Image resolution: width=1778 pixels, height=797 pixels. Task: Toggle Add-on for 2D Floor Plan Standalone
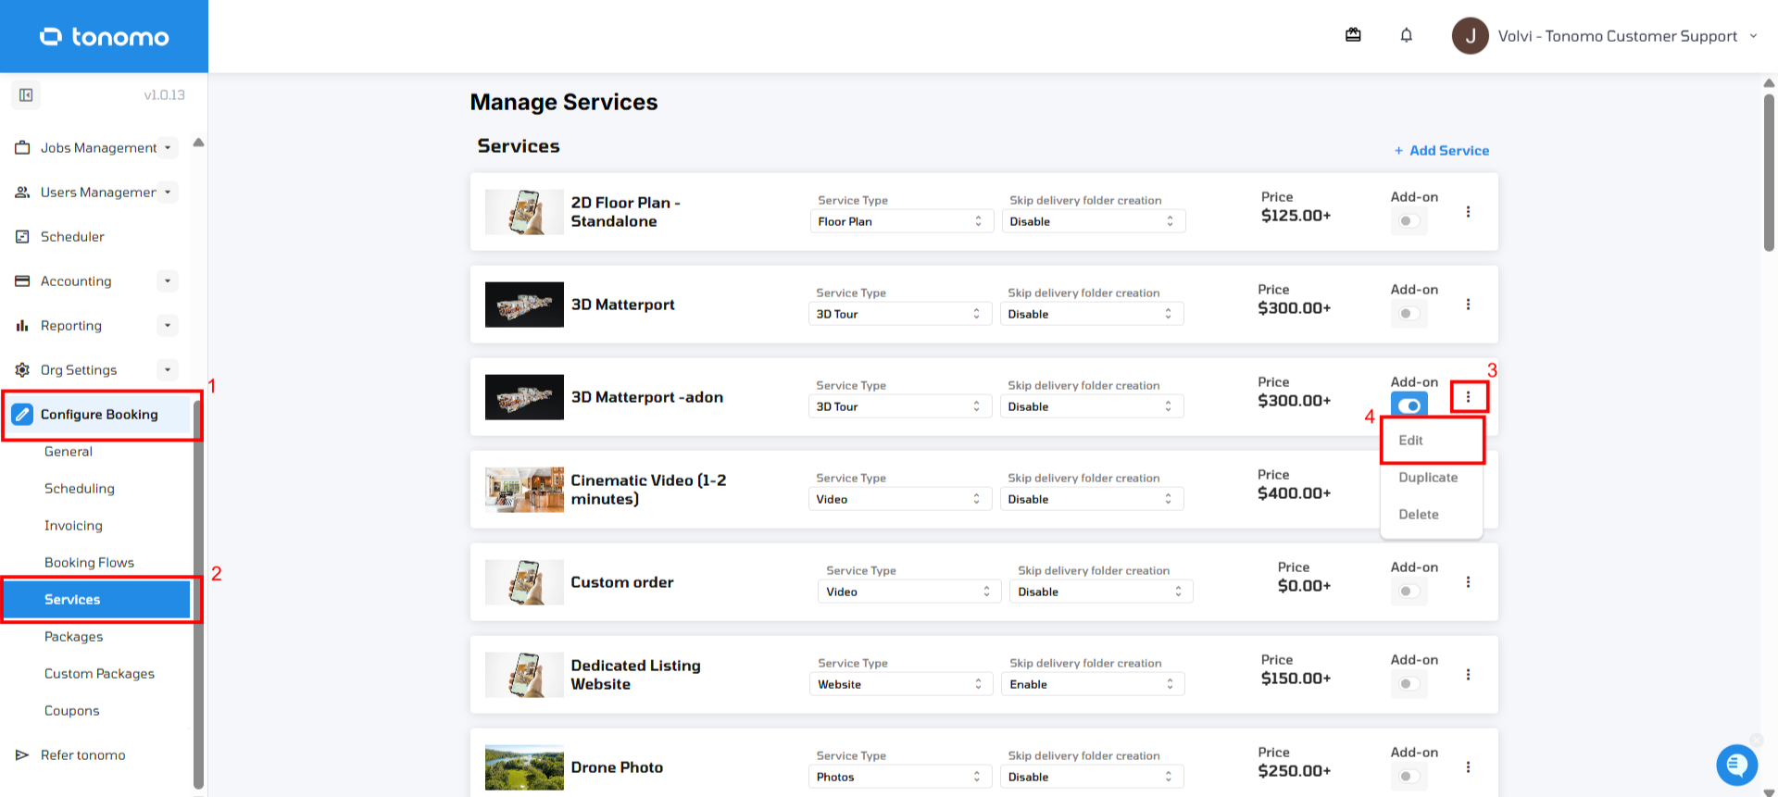1409,221
